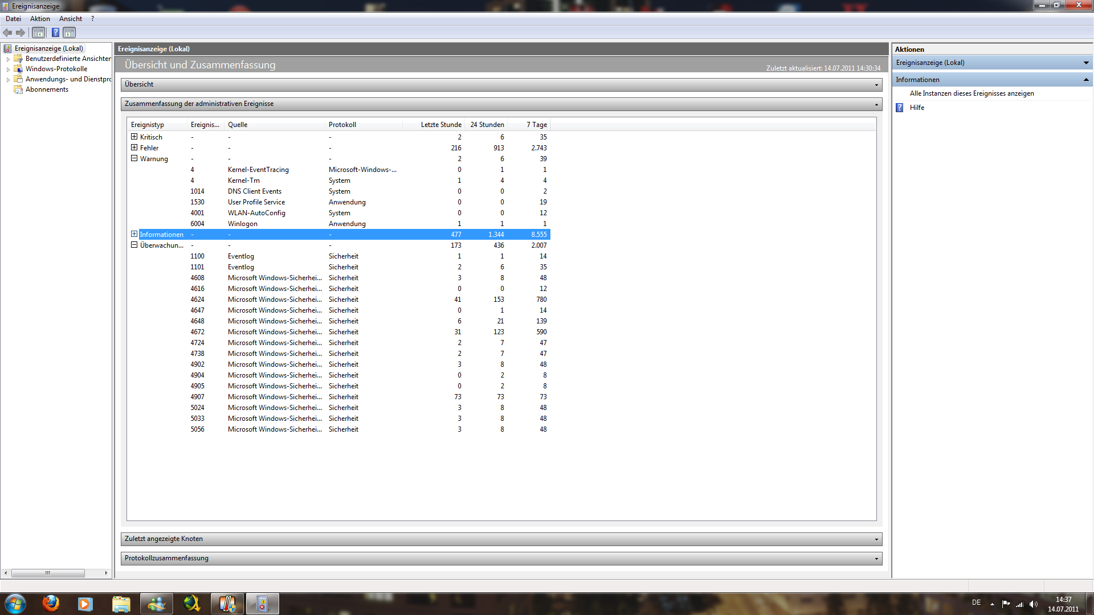Open the Ansicht menu

pyautogui.click(x=70, y=19)
